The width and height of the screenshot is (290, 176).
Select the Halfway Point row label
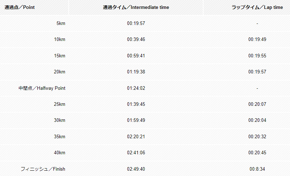pos(42,88)
